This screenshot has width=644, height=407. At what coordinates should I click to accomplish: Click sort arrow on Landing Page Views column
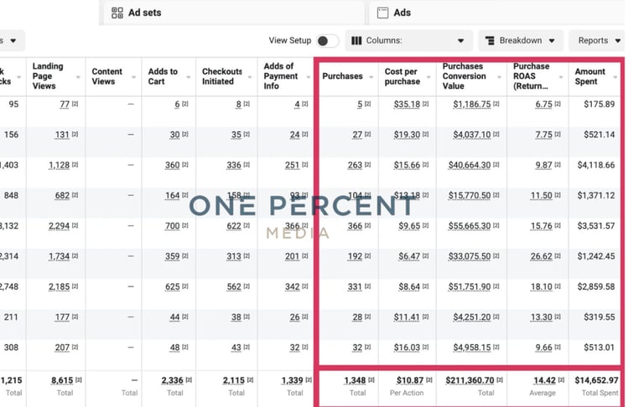click(x=77, y=77)
